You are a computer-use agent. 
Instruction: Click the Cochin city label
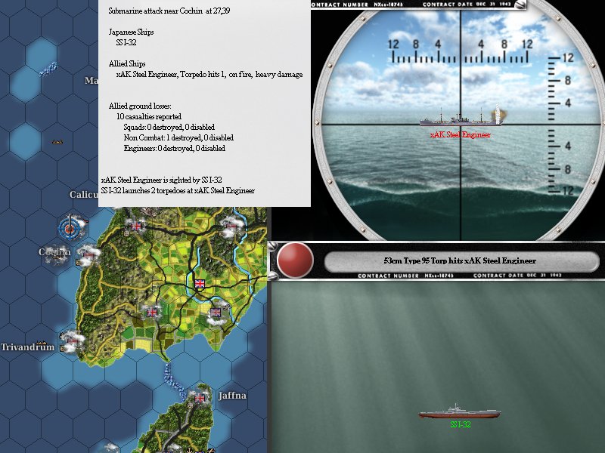[x=54, y=252]
